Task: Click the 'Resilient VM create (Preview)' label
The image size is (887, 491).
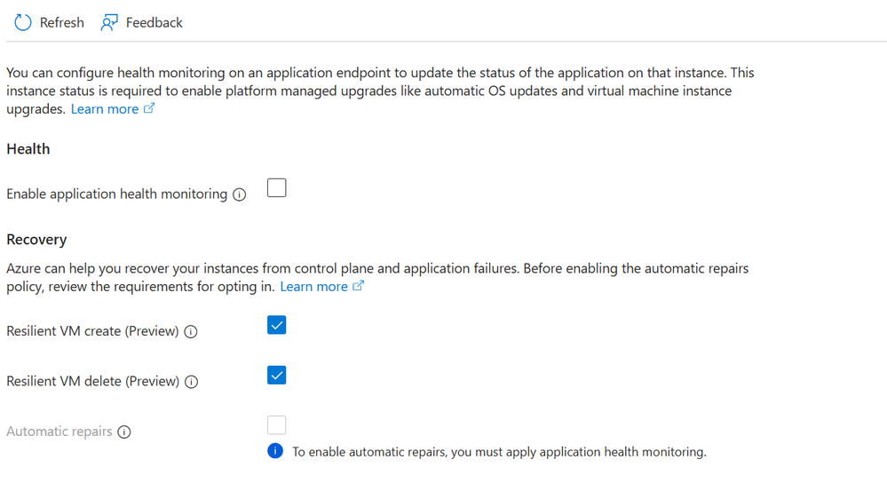Action: 92,331
